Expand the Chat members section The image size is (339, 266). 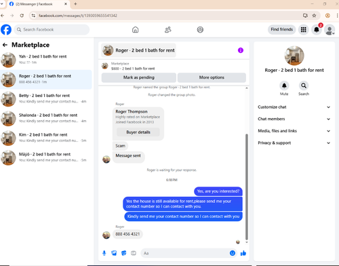pyautogui.click(x=294, y=119)
